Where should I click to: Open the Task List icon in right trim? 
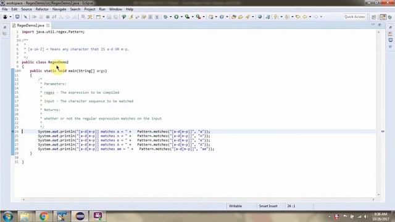390,34
